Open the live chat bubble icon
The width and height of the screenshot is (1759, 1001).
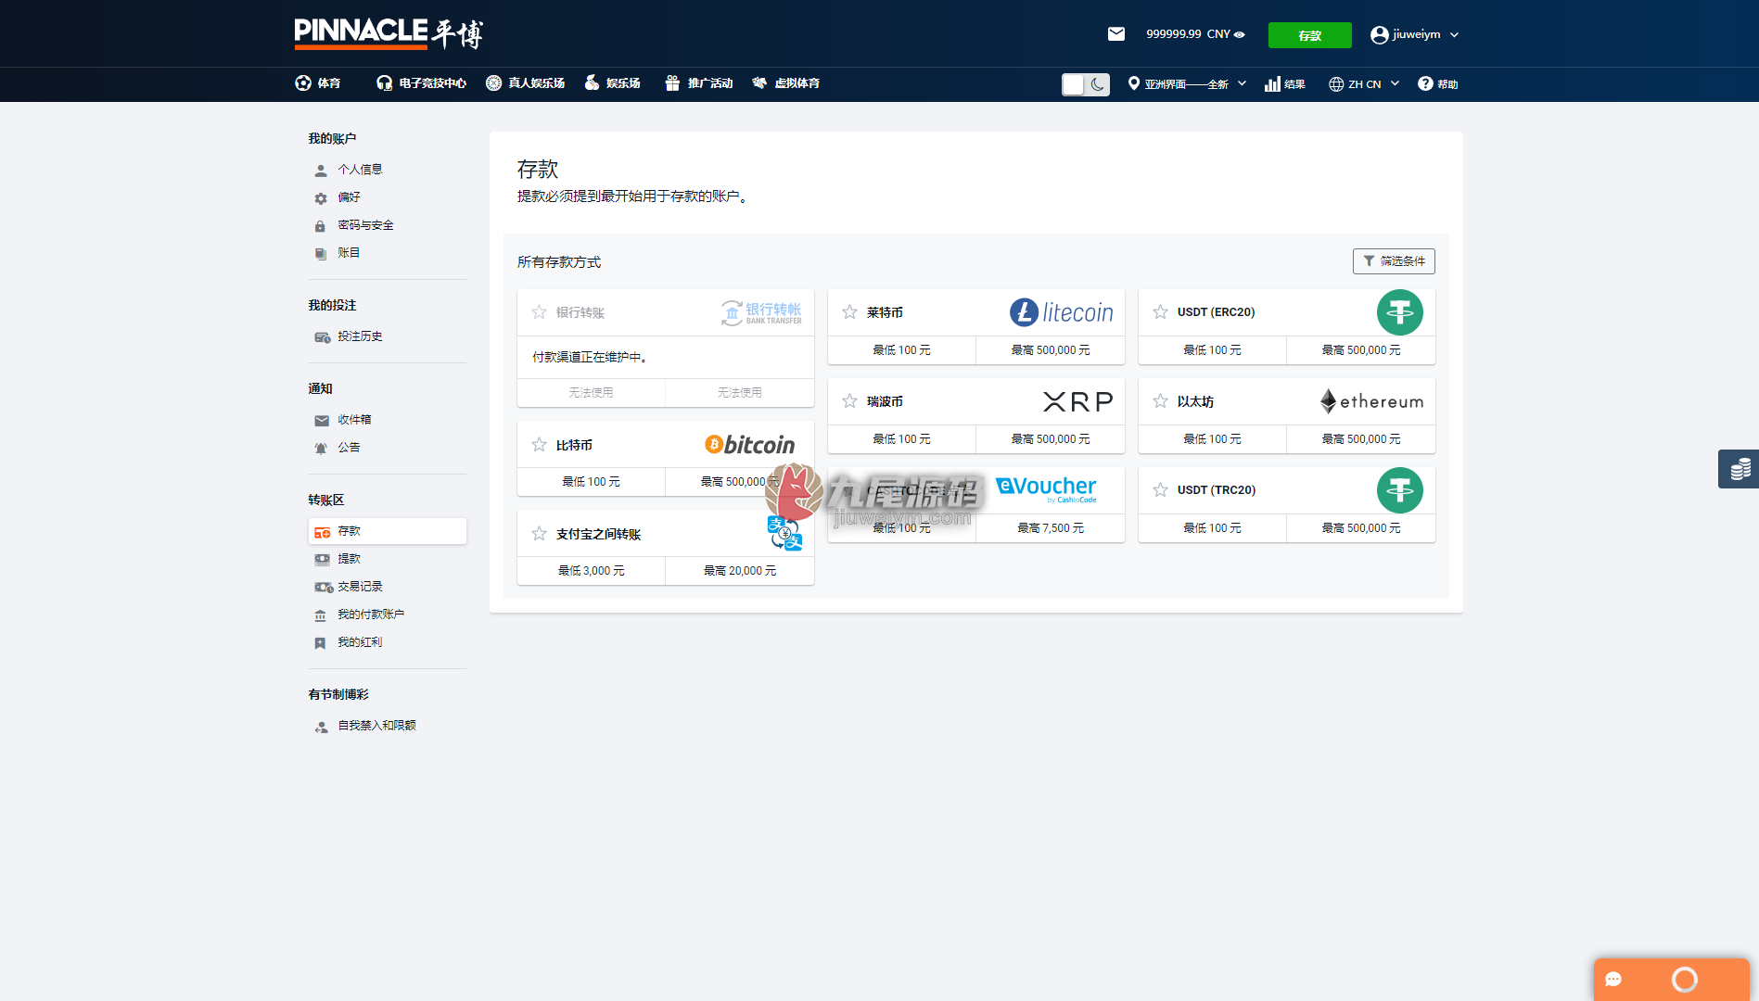pyautogui.click(x=1613, y=980)
